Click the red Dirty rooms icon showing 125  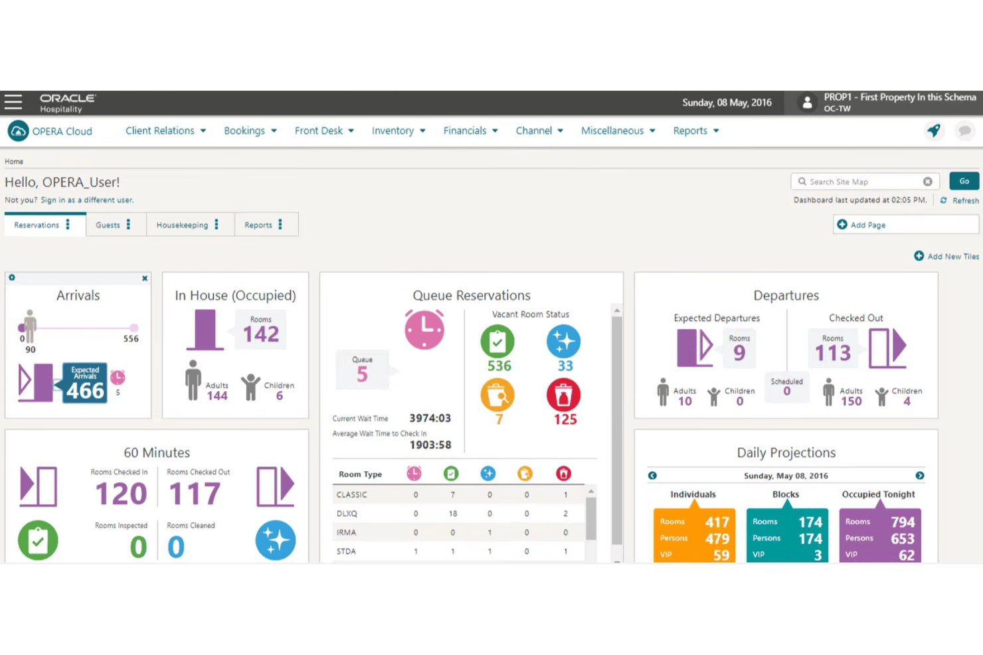[x=564, y=395]
